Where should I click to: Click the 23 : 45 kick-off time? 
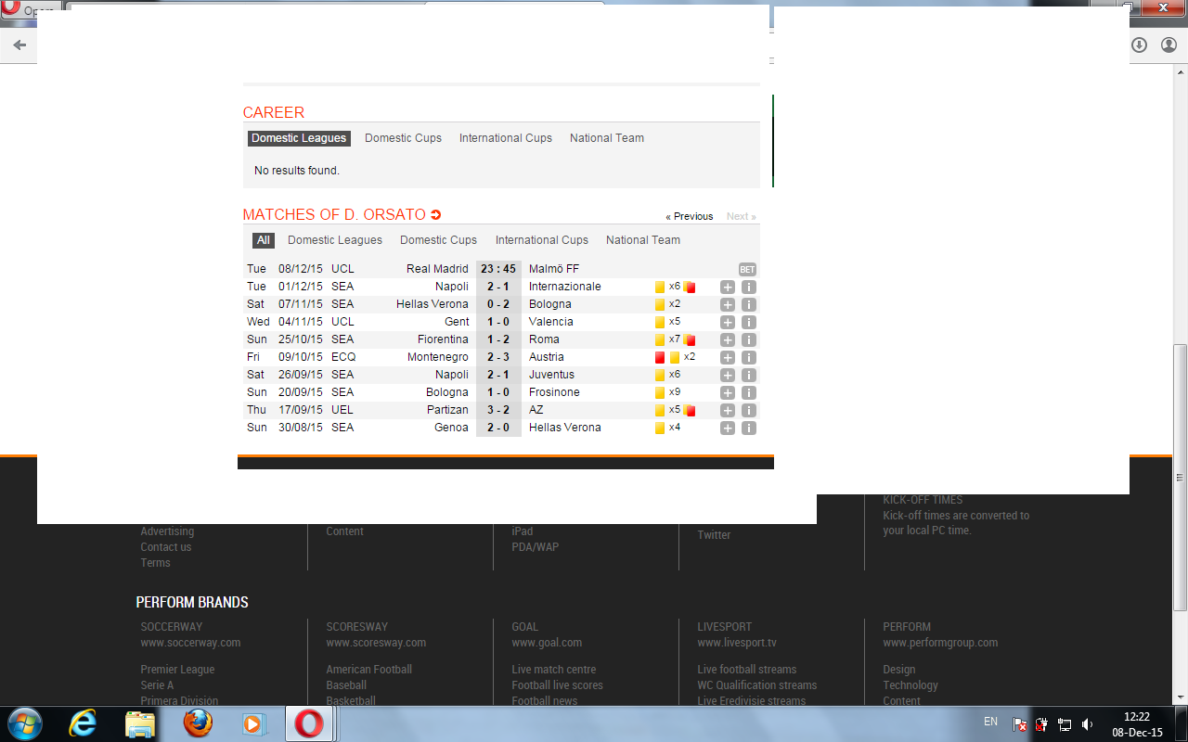[x=498, y=269]
